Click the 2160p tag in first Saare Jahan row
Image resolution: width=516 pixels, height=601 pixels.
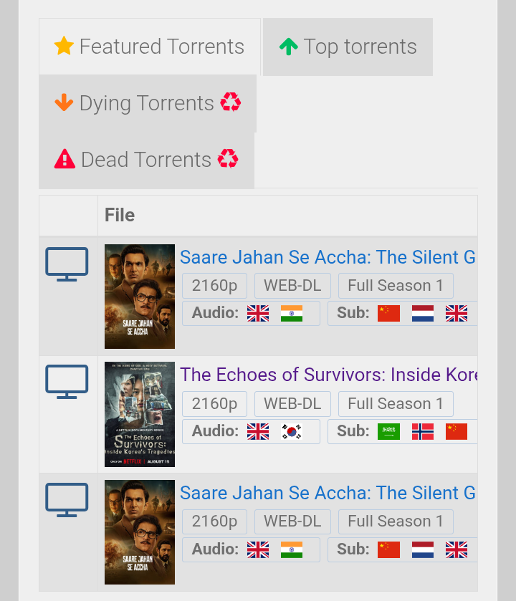[x=215, y=286]
